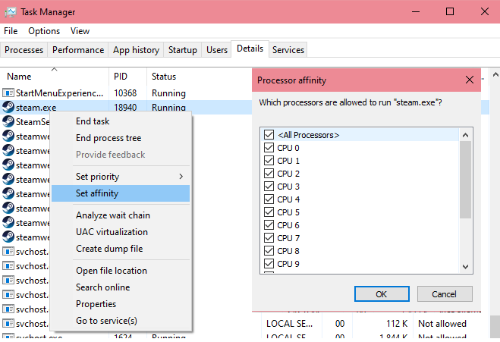Uncheck the CPU 5 checkbox
500x342 pixels.
269,212
